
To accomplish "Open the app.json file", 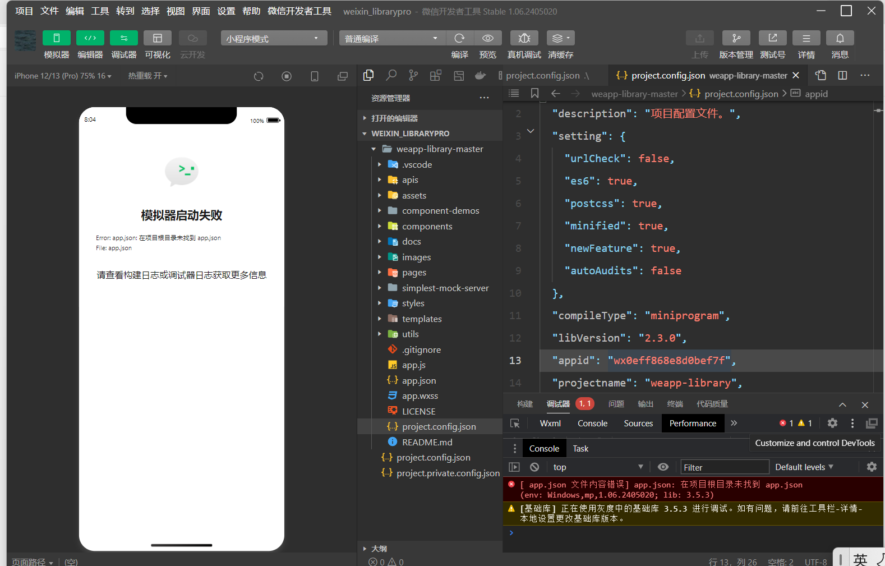I will tap(430, 381).
